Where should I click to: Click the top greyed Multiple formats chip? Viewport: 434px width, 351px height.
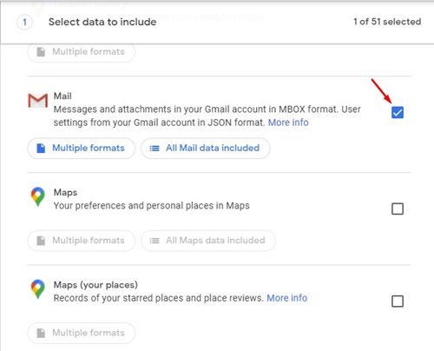82,52
